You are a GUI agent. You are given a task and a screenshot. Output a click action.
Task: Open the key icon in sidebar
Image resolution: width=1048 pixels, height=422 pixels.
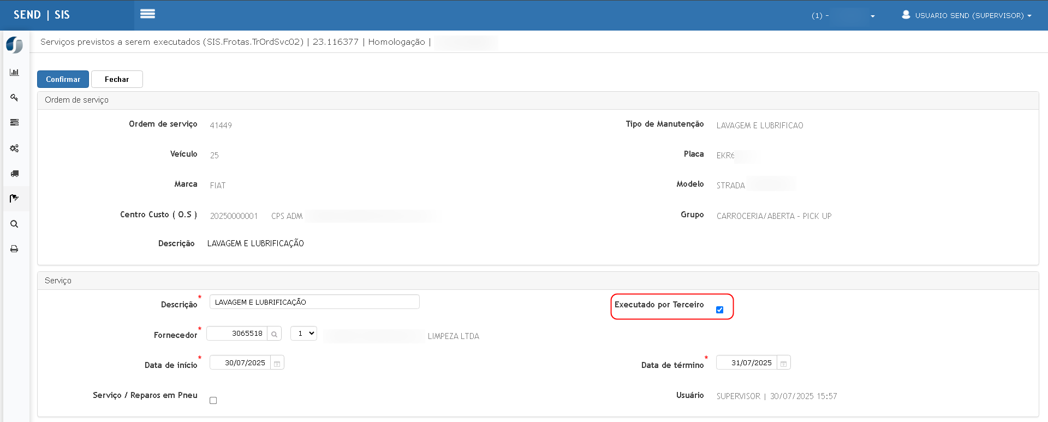(15, 98)
